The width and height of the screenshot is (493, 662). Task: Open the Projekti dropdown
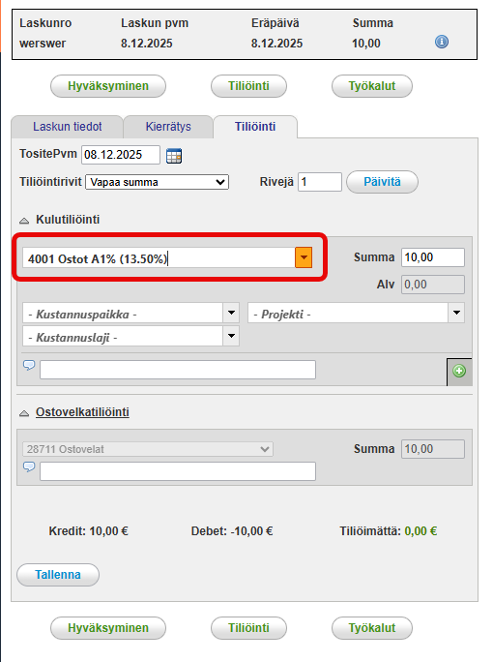click(456, 313)
